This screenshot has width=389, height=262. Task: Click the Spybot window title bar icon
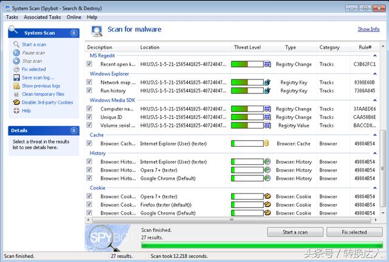8,8
